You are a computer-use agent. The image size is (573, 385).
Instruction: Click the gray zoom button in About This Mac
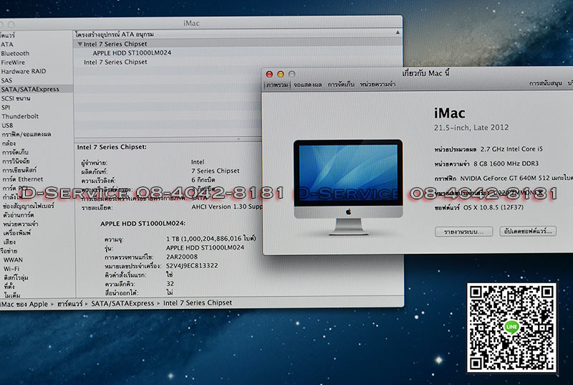click(292, 75)
